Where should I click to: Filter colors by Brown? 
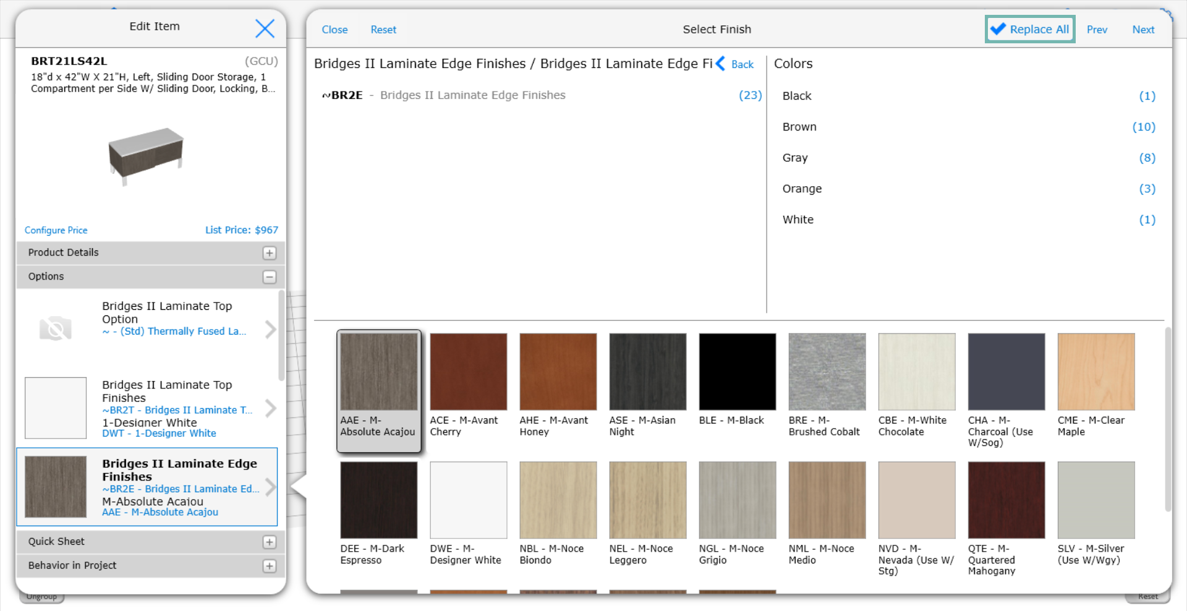click(968, 127)
